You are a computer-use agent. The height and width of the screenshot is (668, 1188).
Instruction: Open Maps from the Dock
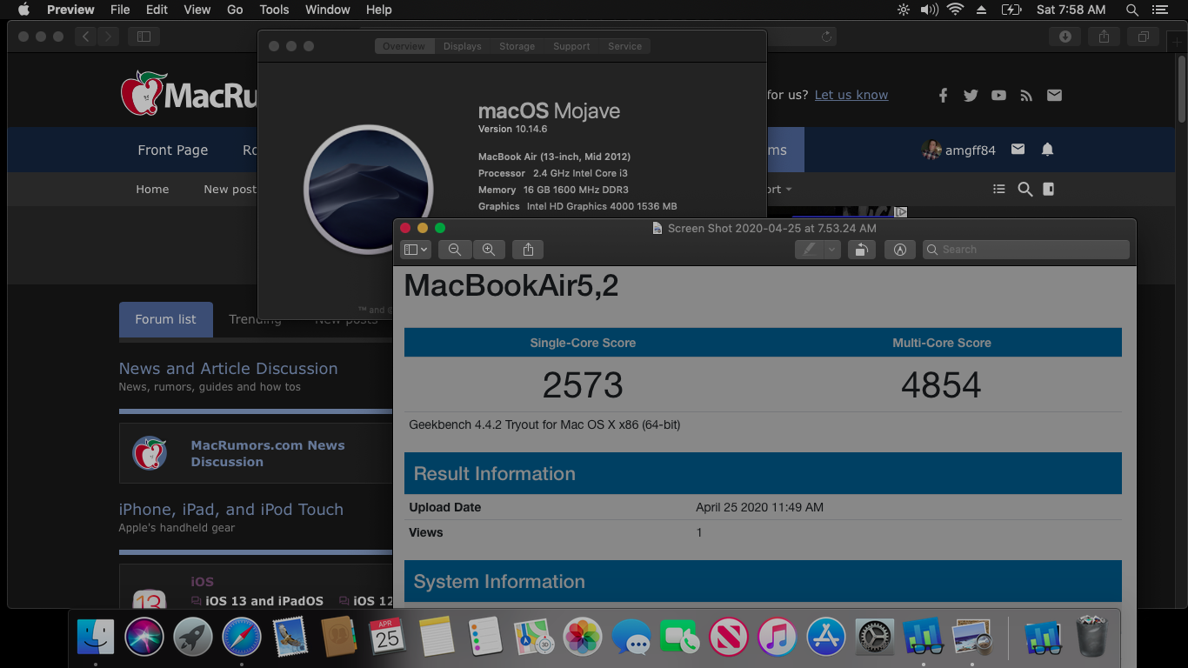coord(534,638)
